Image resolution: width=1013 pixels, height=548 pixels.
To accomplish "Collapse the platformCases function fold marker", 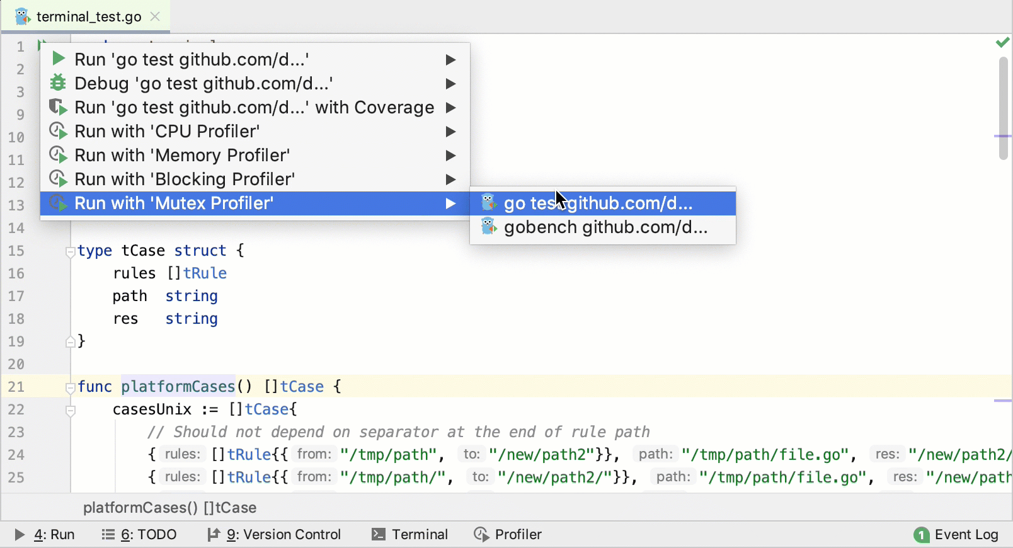I will coord(71,388).
